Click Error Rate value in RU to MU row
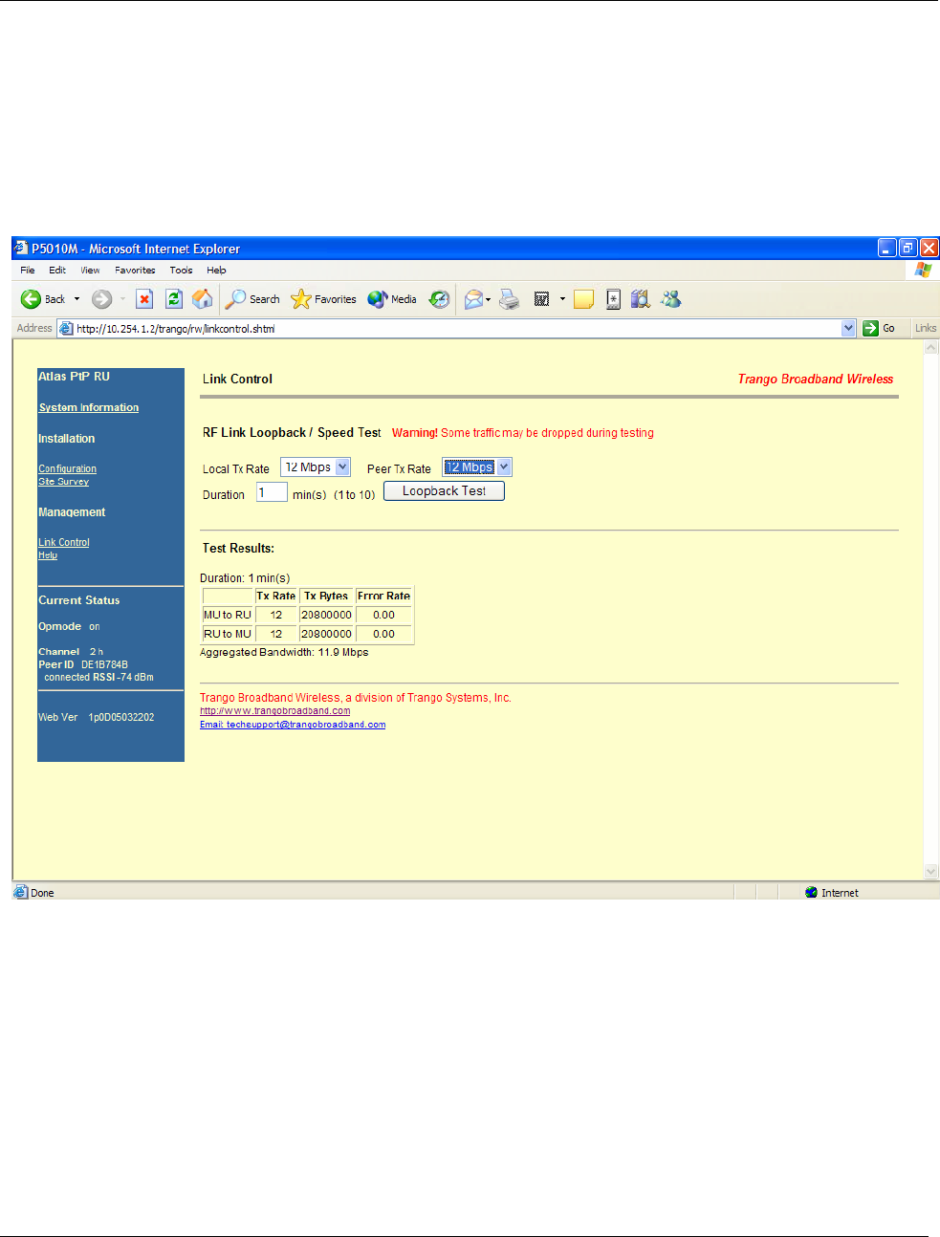The width and height of the screenshot is (940, 1237). coord(383,634)
